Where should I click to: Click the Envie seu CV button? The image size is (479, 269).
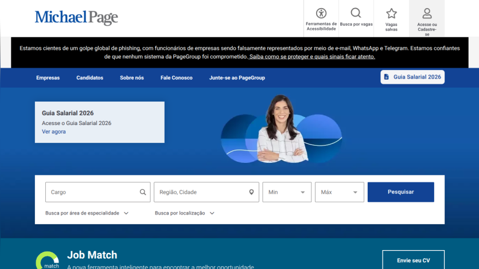(x=414, y=260)
